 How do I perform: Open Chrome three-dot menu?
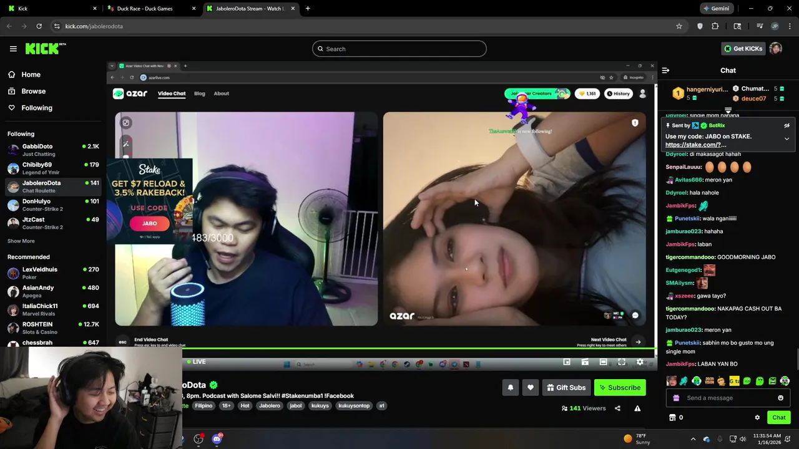pyautogui.click(x=790, y=26)
